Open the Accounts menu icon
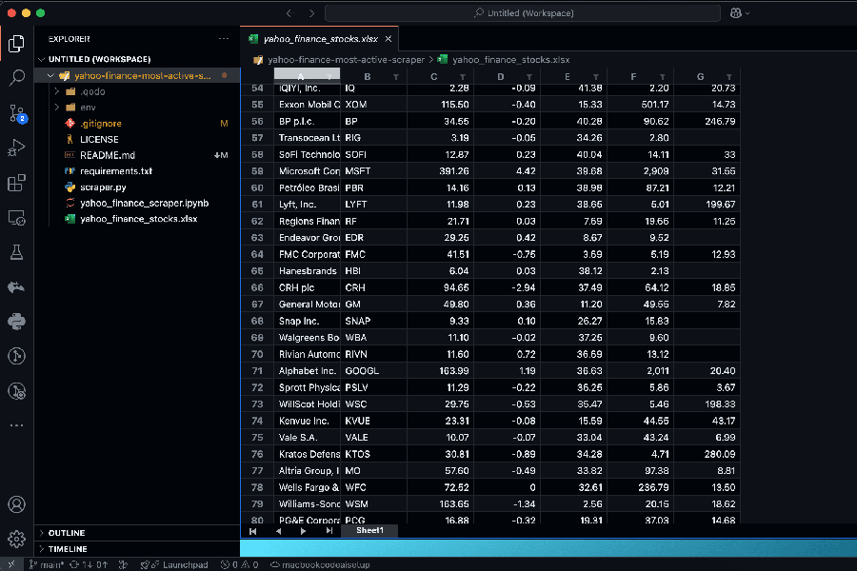The image size is (857, 571). click(x=16, y=504)
